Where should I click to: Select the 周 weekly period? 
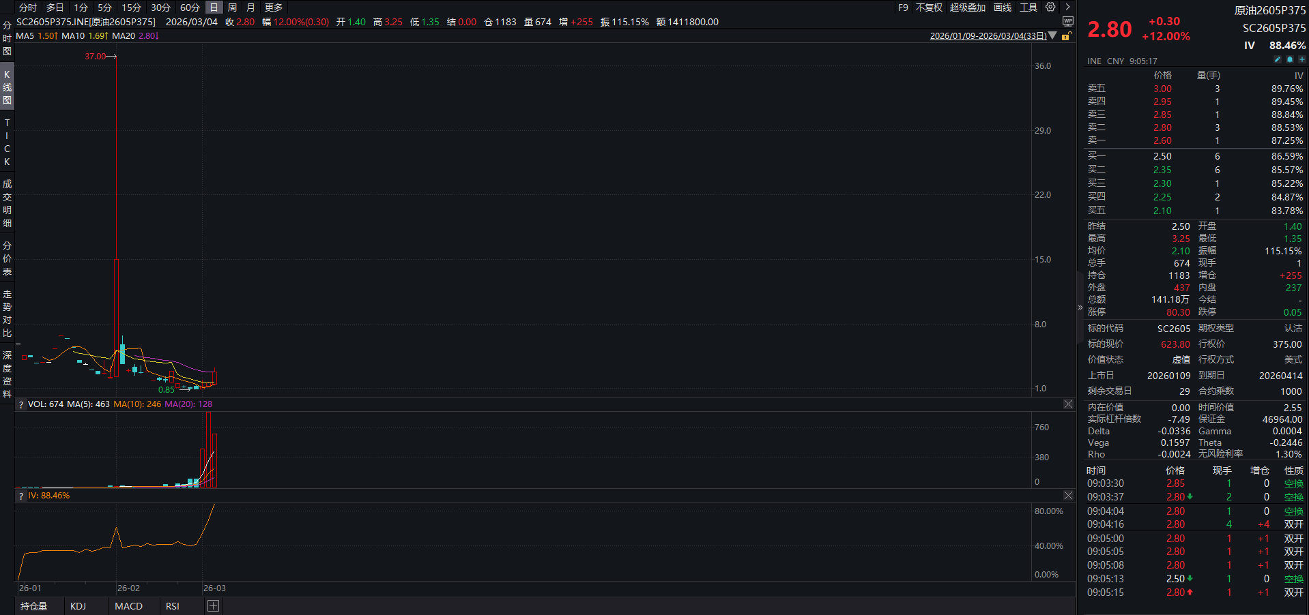232,7
